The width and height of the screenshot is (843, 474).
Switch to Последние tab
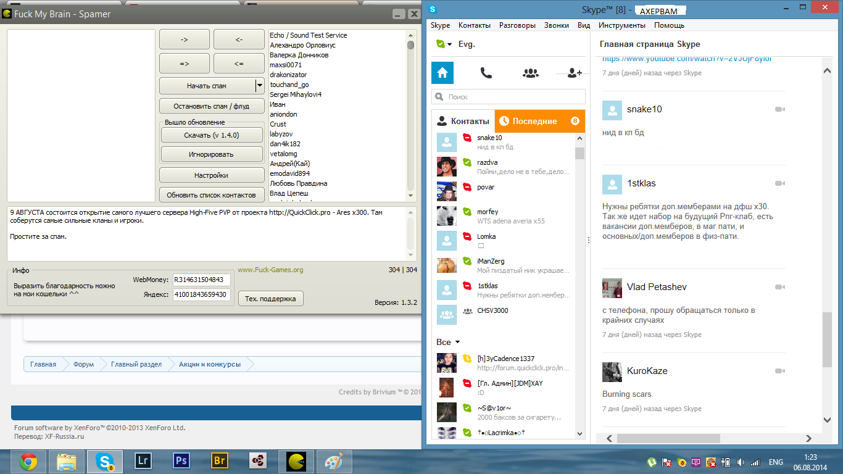539,121
